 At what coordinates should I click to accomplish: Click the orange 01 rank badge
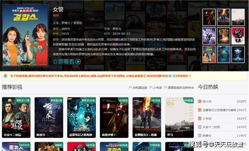coord(200,101)
